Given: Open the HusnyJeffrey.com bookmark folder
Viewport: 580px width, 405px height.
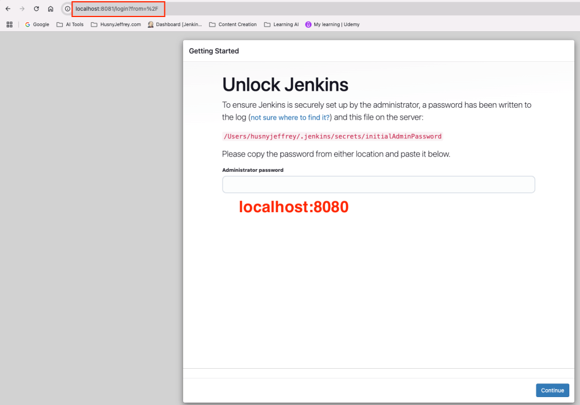Looking at the screenshot, I should [116, 24].
